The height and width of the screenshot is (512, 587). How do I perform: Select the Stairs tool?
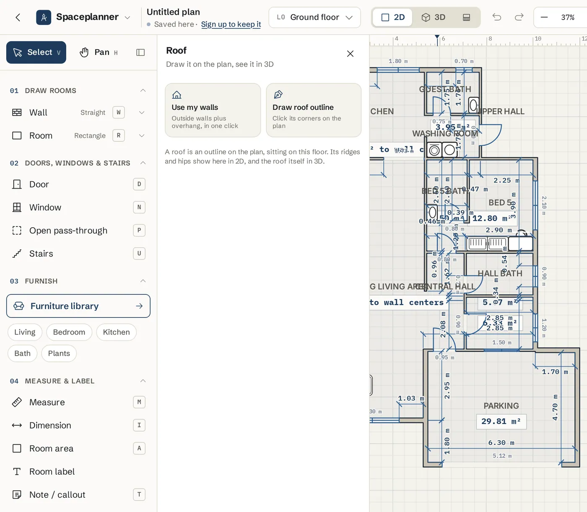pyautogui.click(x=78, y=253)
